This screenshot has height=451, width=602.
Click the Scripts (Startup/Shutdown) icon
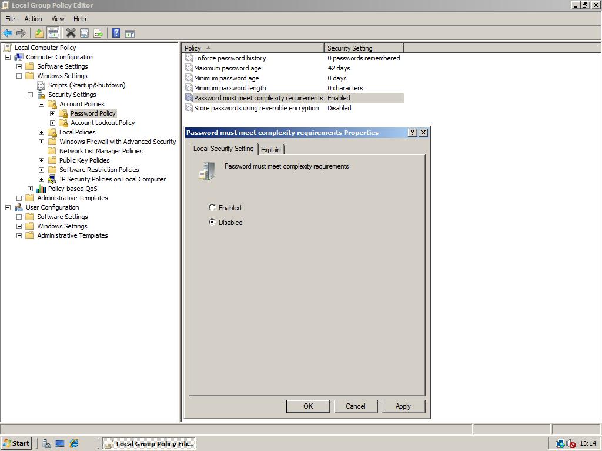pos(41,85)
